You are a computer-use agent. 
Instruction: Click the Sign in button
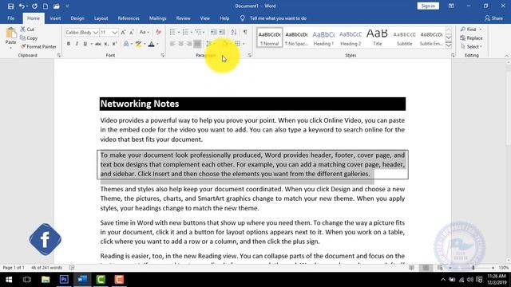point(428,6)
